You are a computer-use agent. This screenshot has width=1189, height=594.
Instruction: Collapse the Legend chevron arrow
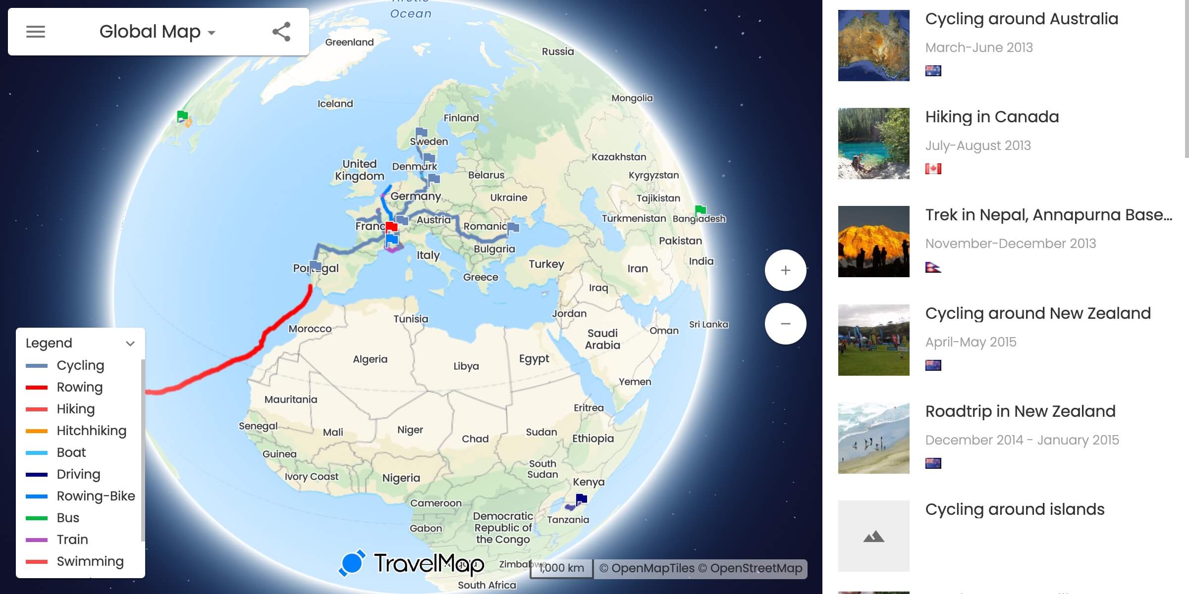coord(130,343)
